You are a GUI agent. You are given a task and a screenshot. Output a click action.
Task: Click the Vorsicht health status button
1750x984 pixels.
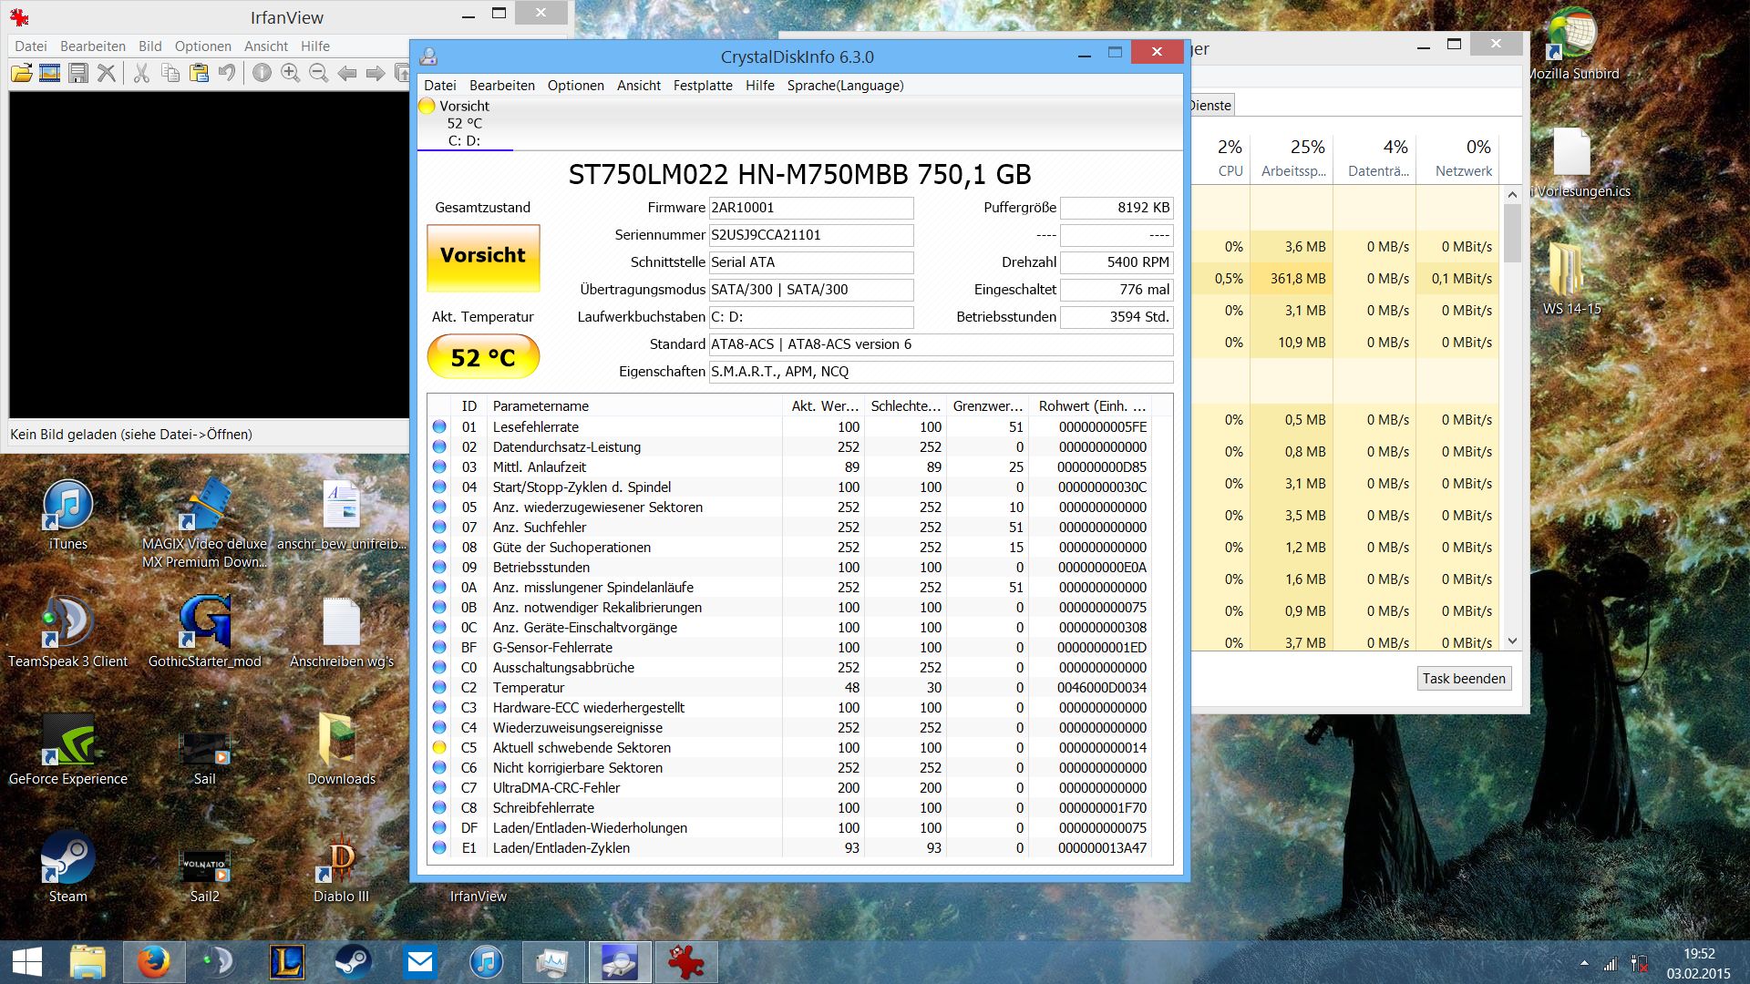[483, 256]
